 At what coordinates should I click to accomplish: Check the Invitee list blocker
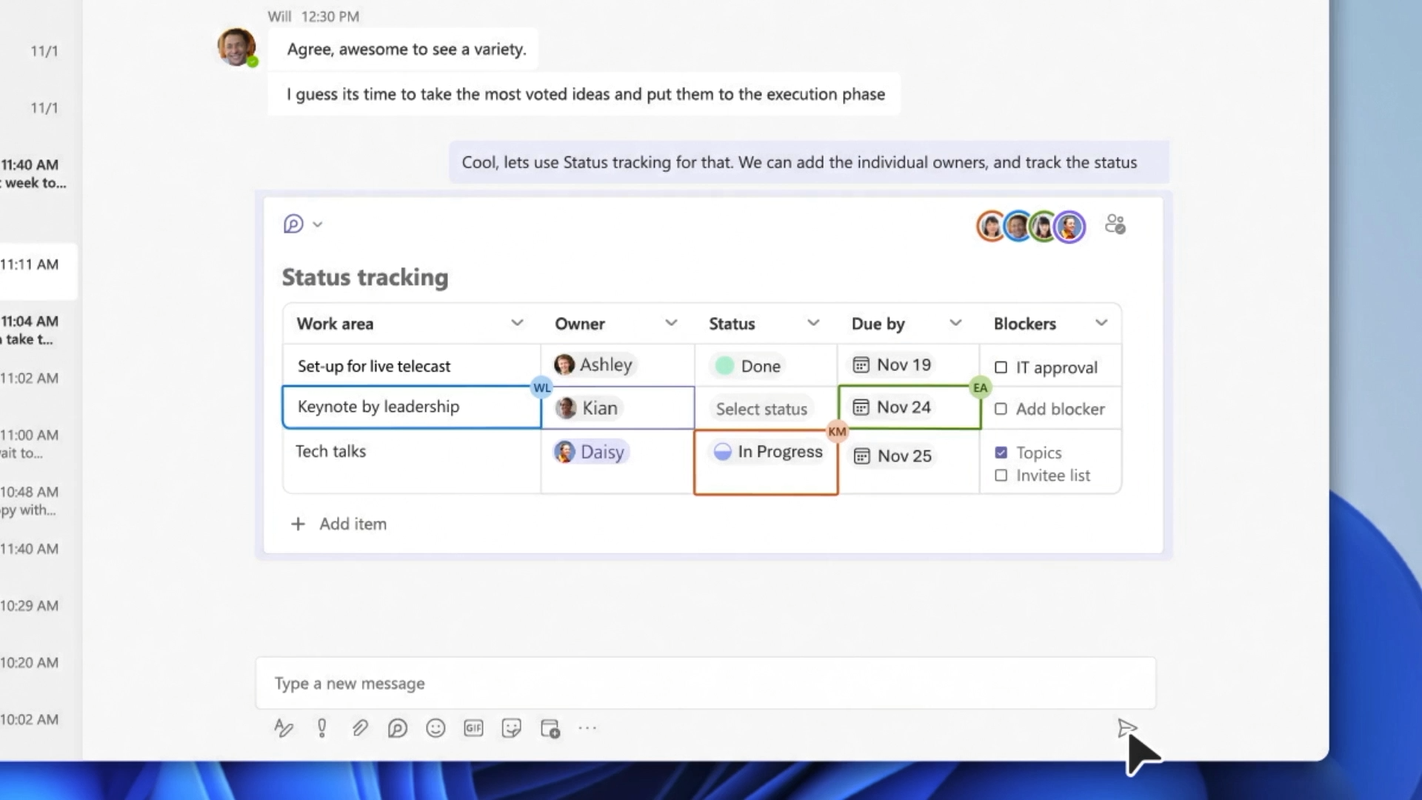click(1001, 476)
